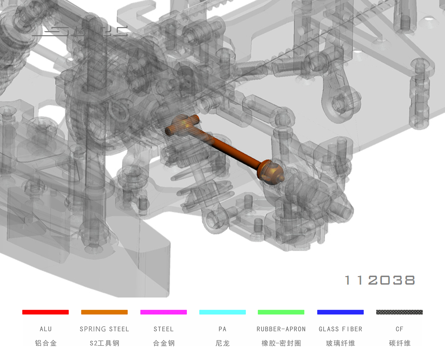Viewport: 445px width, 357px height.
Task: Click the GLASS FIBER legend label
Action: coord(340,329)
